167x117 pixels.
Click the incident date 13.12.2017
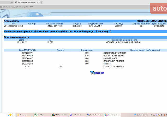[21, 42]
